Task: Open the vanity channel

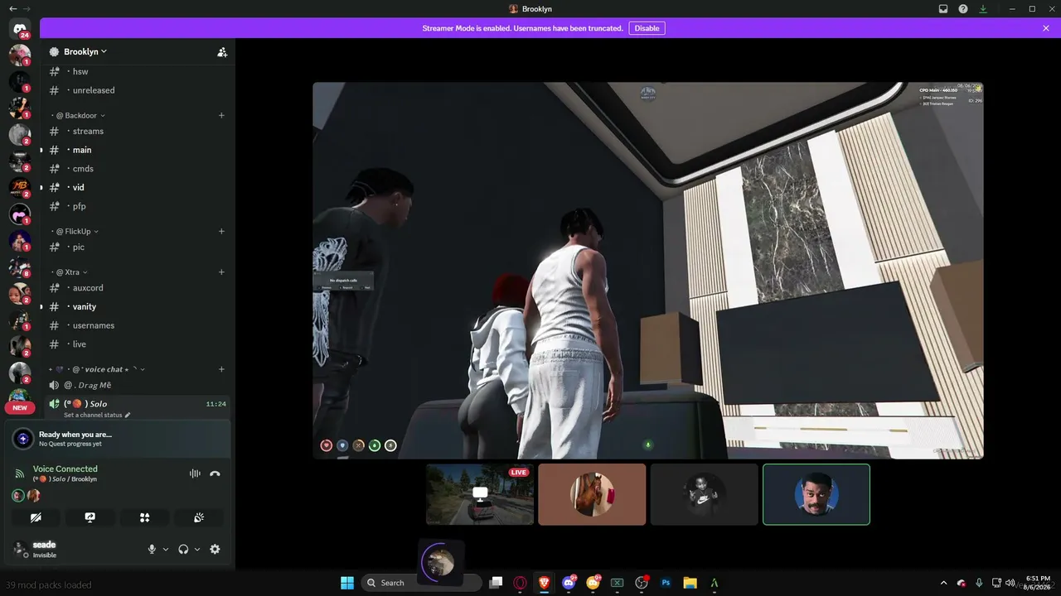Action: point(136,306)
